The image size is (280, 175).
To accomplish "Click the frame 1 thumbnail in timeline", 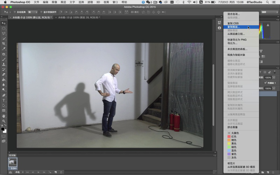I will pos(13,162).
